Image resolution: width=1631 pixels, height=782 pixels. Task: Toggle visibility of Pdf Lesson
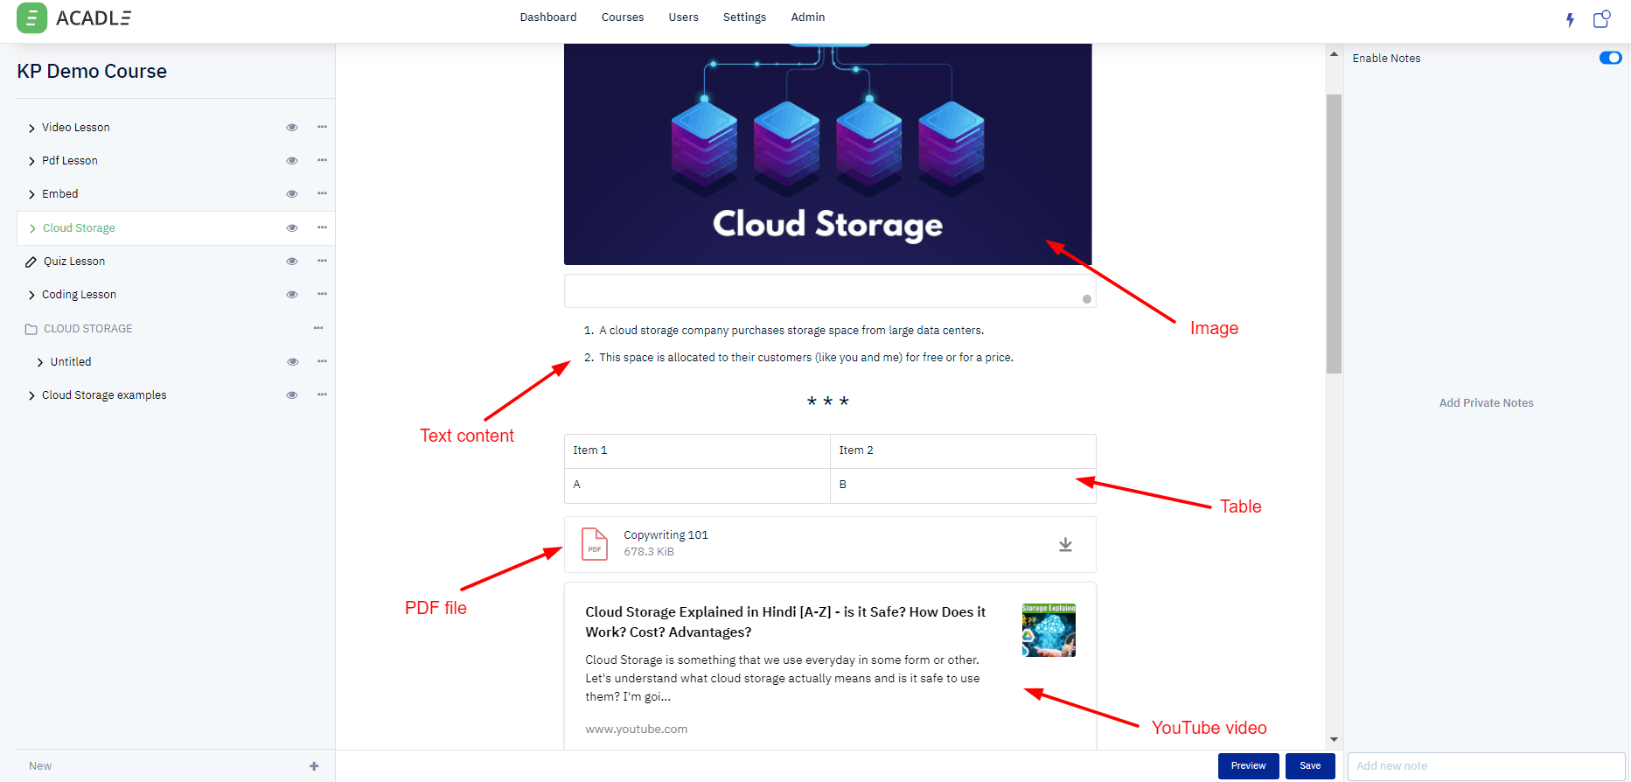click(x=292, y=161)
